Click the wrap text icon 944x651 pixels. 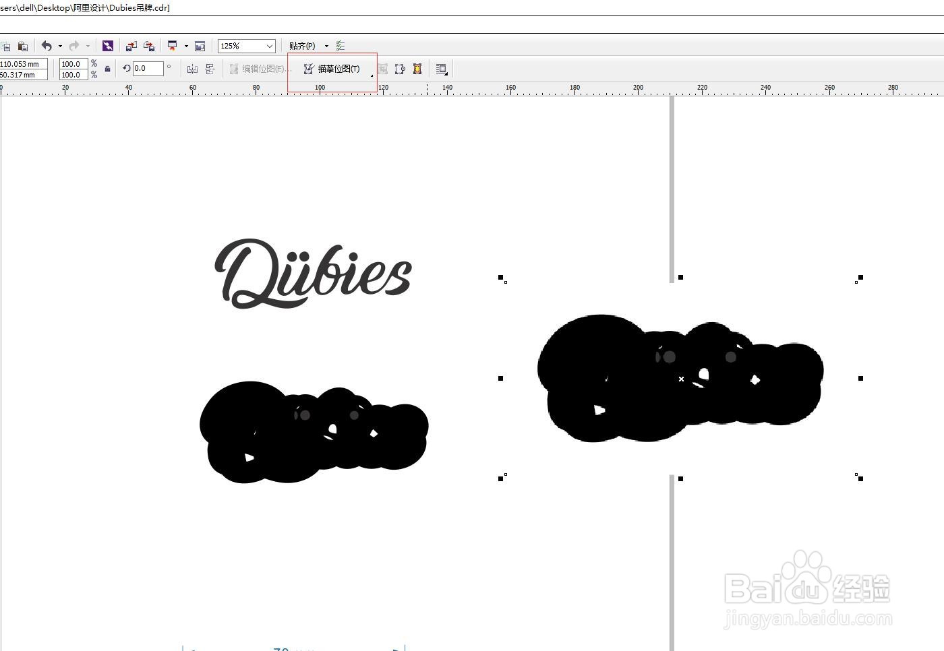click(442, 69)
